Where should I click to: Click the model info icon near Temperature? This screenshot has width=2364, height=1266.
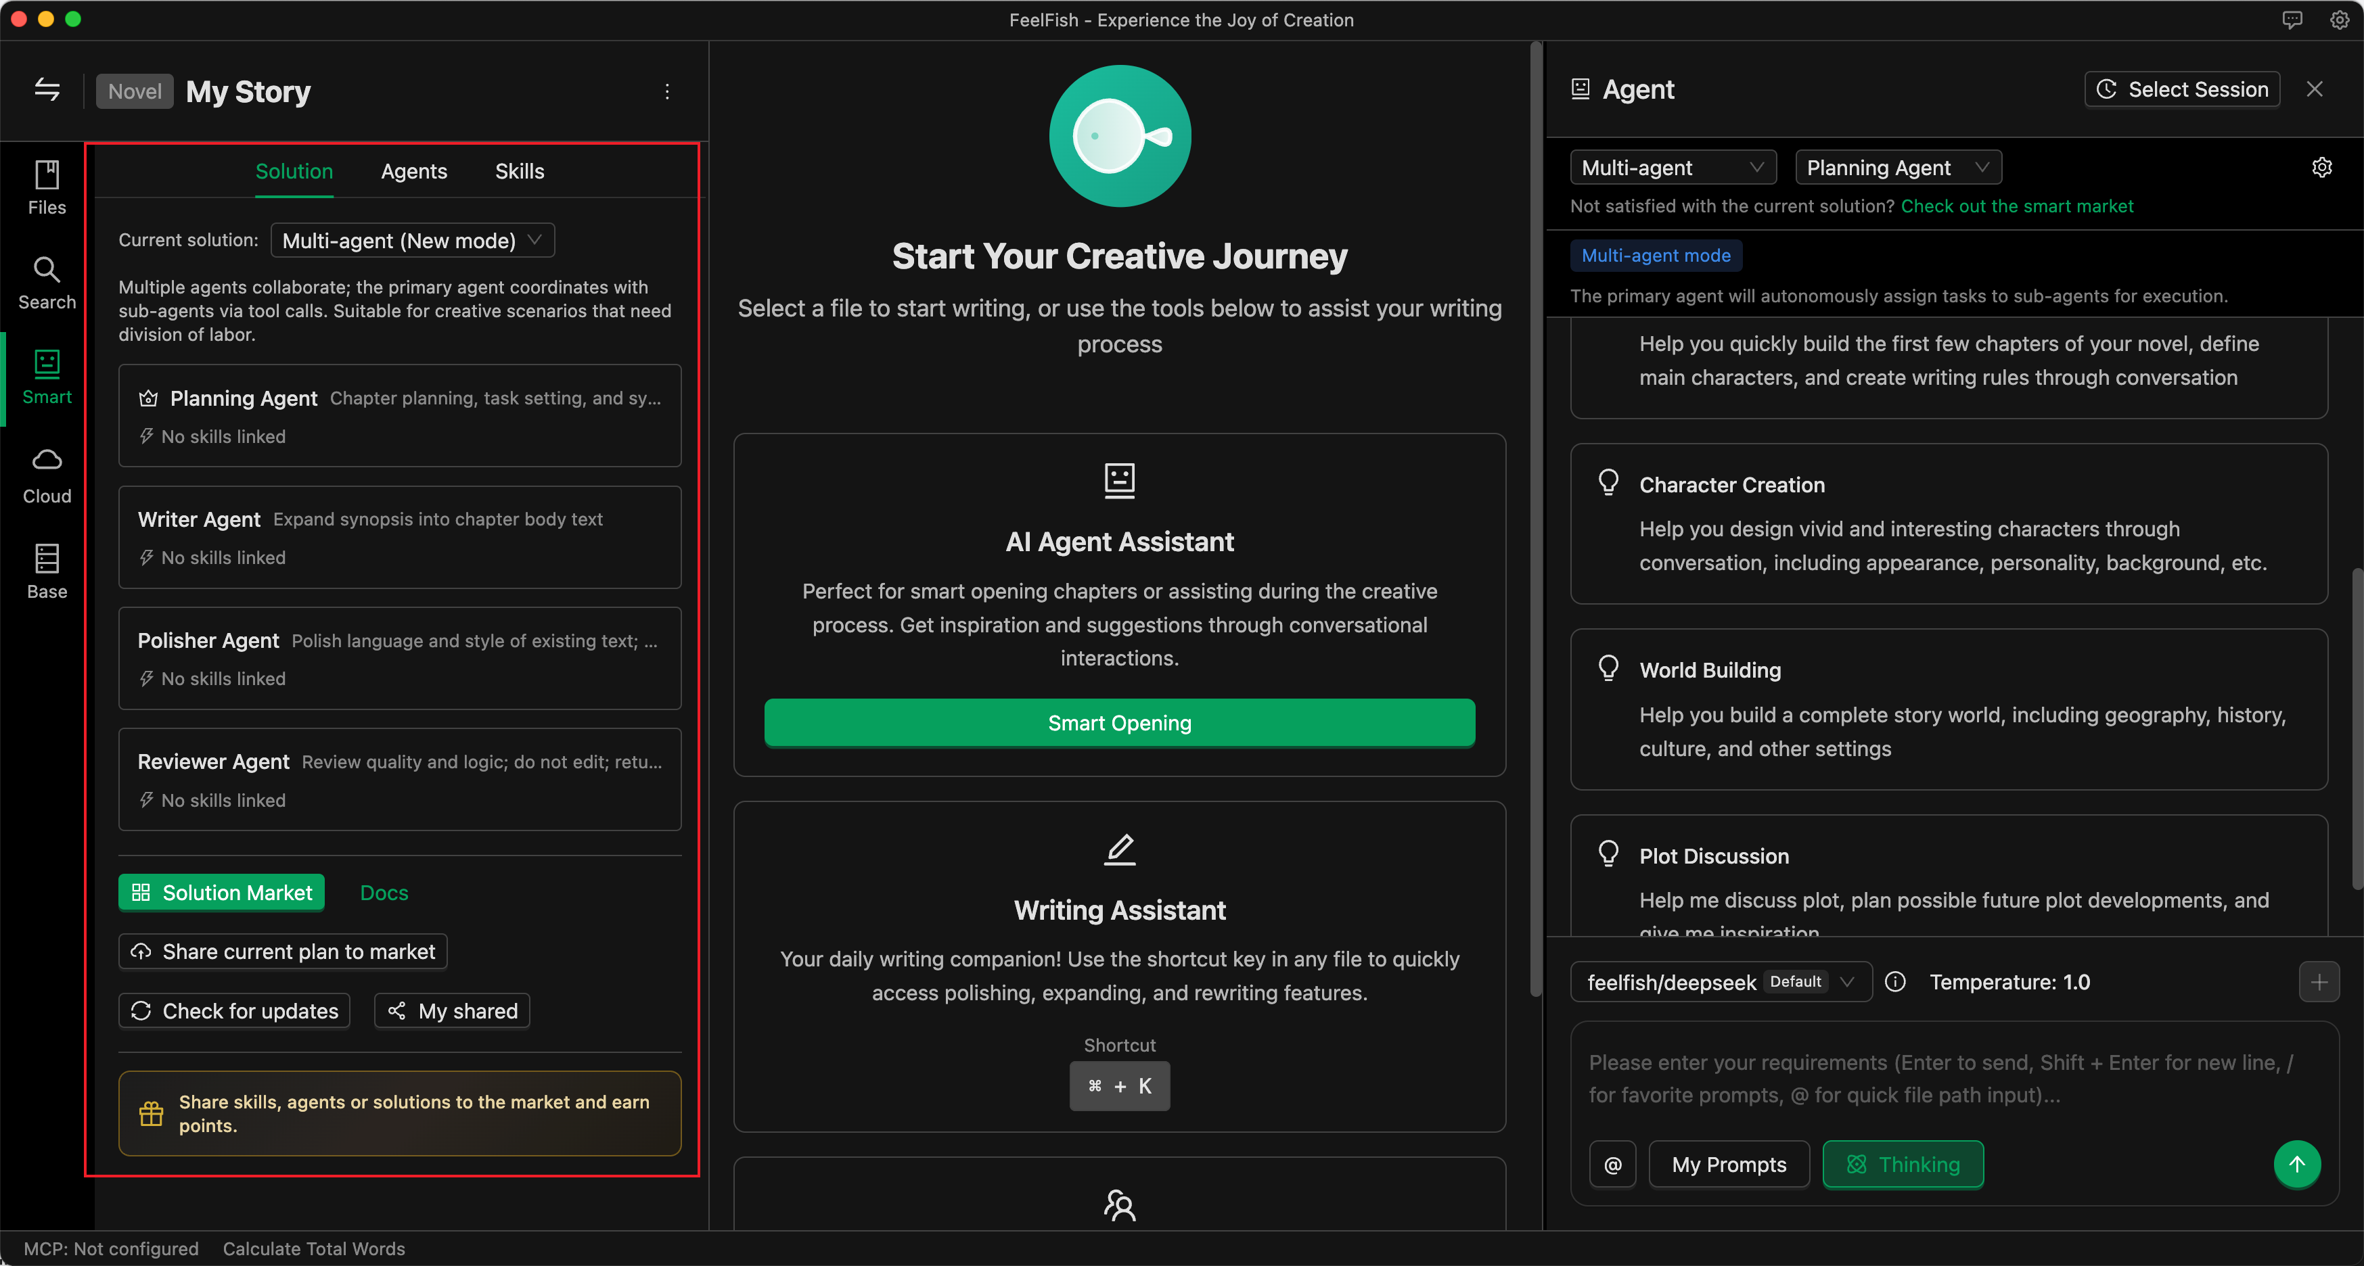1895,981
